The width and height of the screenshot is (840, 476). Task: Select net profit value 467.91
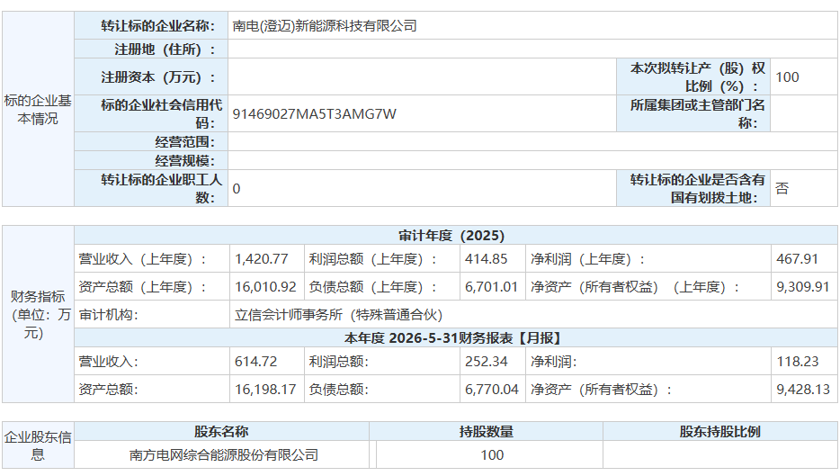[x=797, y=259]
